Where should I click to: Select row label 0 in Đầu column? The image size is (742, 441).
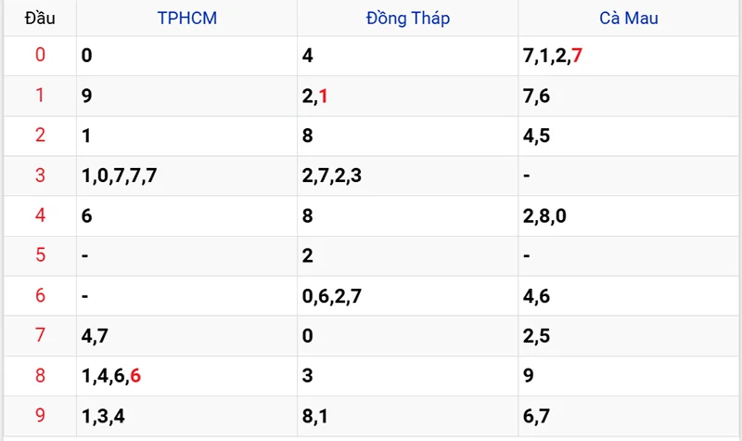click(x=40, y=56)
